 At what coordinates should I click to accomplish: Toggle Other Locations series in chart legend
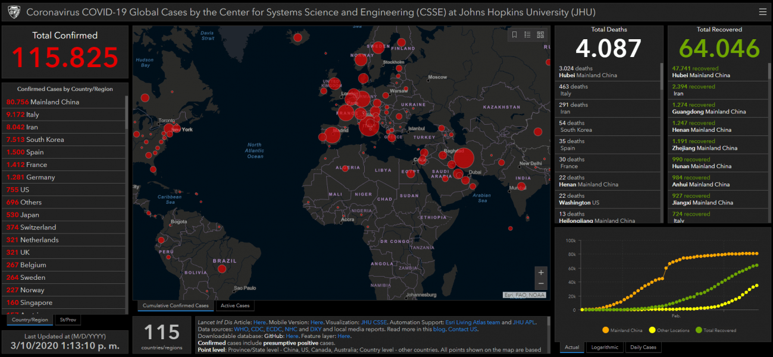668,330
